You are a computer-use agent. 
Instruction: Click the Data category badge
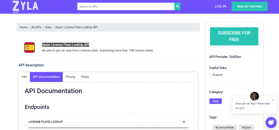coord(216,101)
